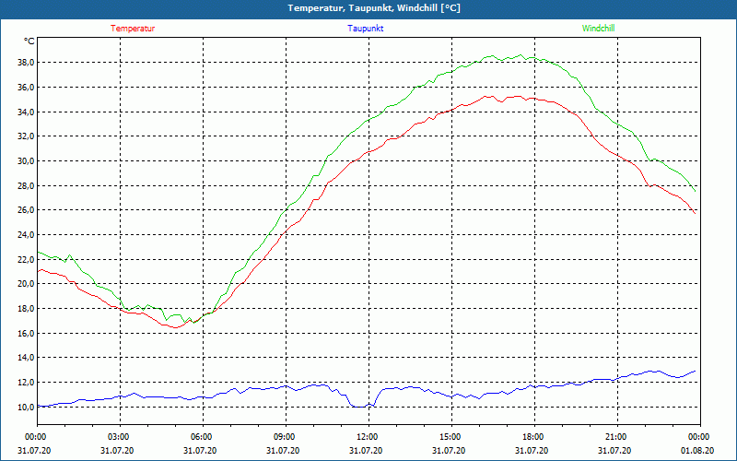Click the 12,0 y-axis label

tap(26, 382)
